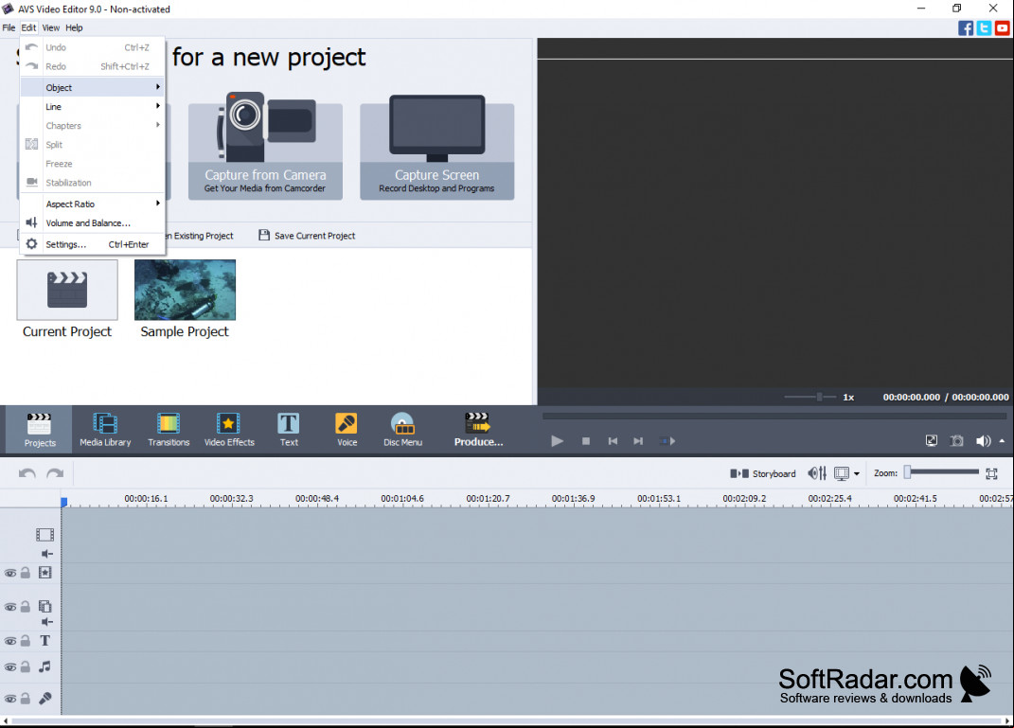This screenshot has height=728, width=1014.
Task: Redo using the timeline toolbar arrow
Action: (55, 473)
